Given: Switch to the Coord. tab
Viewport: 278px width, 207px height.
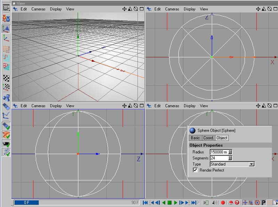Looking at the screenshot, I should coord(208,138).
